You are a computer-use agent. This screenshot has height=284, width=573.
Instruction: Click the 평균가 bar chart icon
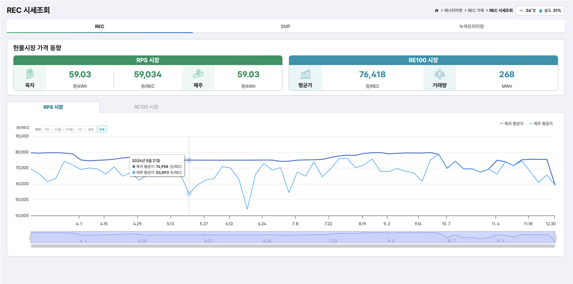[305, 74]
